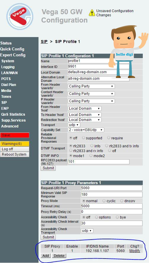Open Accessibility Check Transport dropdown
Screen dimensions: 149x263
(87, 231)
